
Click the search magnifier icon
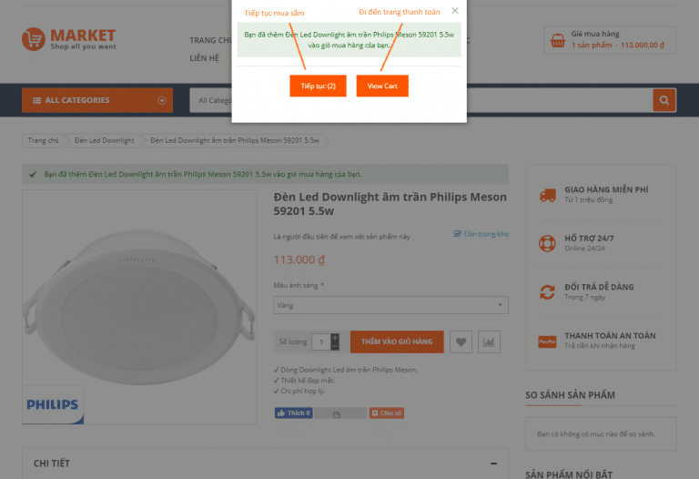664,100
